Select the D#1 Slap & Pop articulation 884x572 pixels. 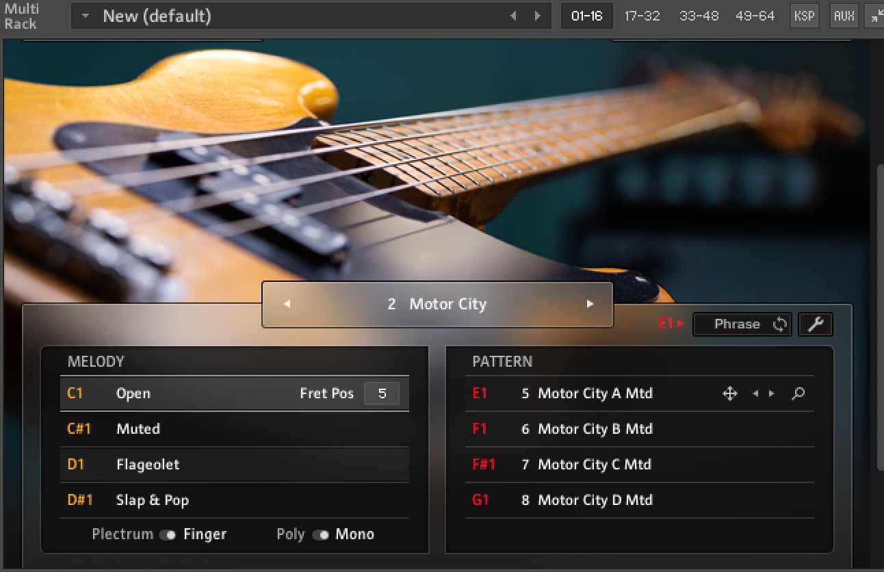235,500
